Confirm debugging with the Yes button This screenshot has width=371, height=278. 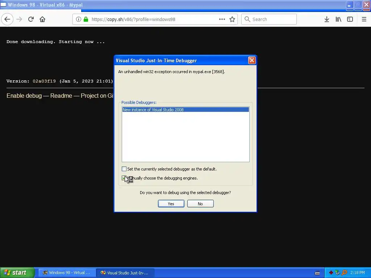tap(171, 203)
